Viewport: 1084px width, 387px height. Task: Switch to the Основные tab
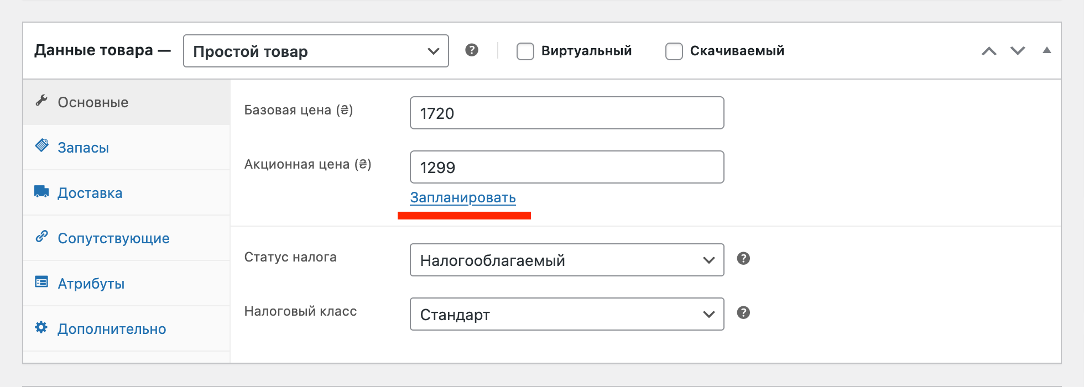127,102
